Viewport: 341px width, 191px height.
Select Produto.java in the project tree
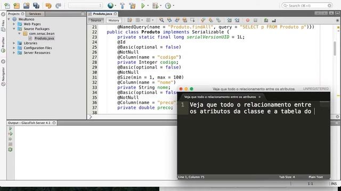tap(44, 38)
